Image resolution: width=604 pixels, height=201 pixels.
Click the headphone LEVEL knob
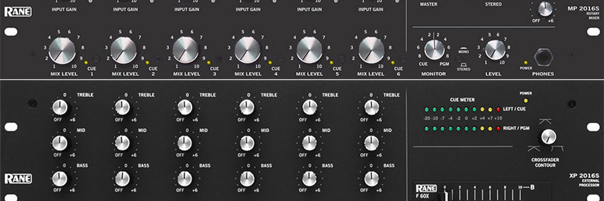pyautogui.click(x=495, y=50)
